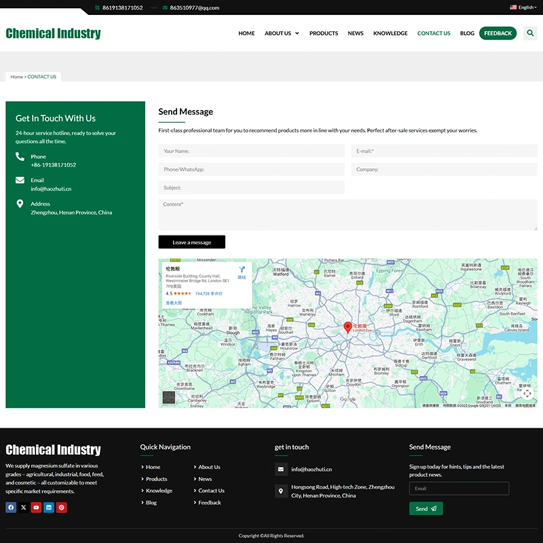This screenshot has height=543, width=543.
Task: Expand the English language selector
Action: (x=524, y=7)
